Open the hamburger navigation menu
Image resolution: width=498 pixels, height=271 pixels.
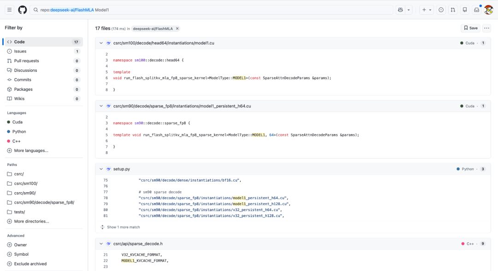(9, 10)
